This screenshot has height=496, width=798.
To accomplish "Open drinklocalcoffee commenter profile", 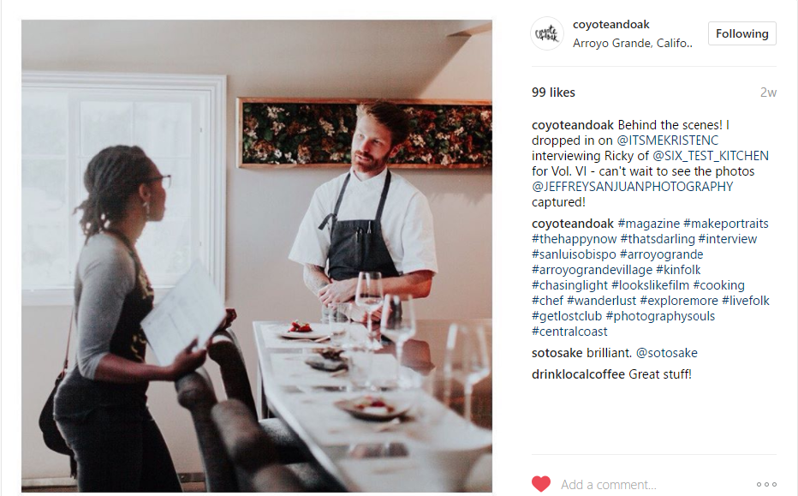I will (578, 374).
